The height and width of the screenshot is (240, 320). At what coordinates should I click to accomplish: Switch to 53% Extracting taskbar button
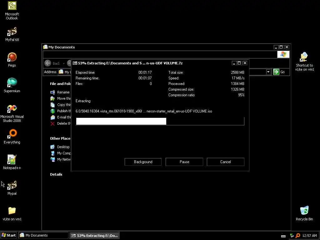tap(94, 236)
